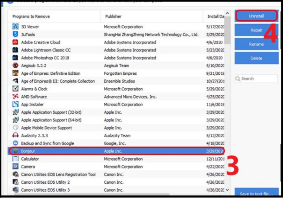Click Audacity Team publisher cell
The width and height of the screenshot is (283, 198).
point(117,135)
